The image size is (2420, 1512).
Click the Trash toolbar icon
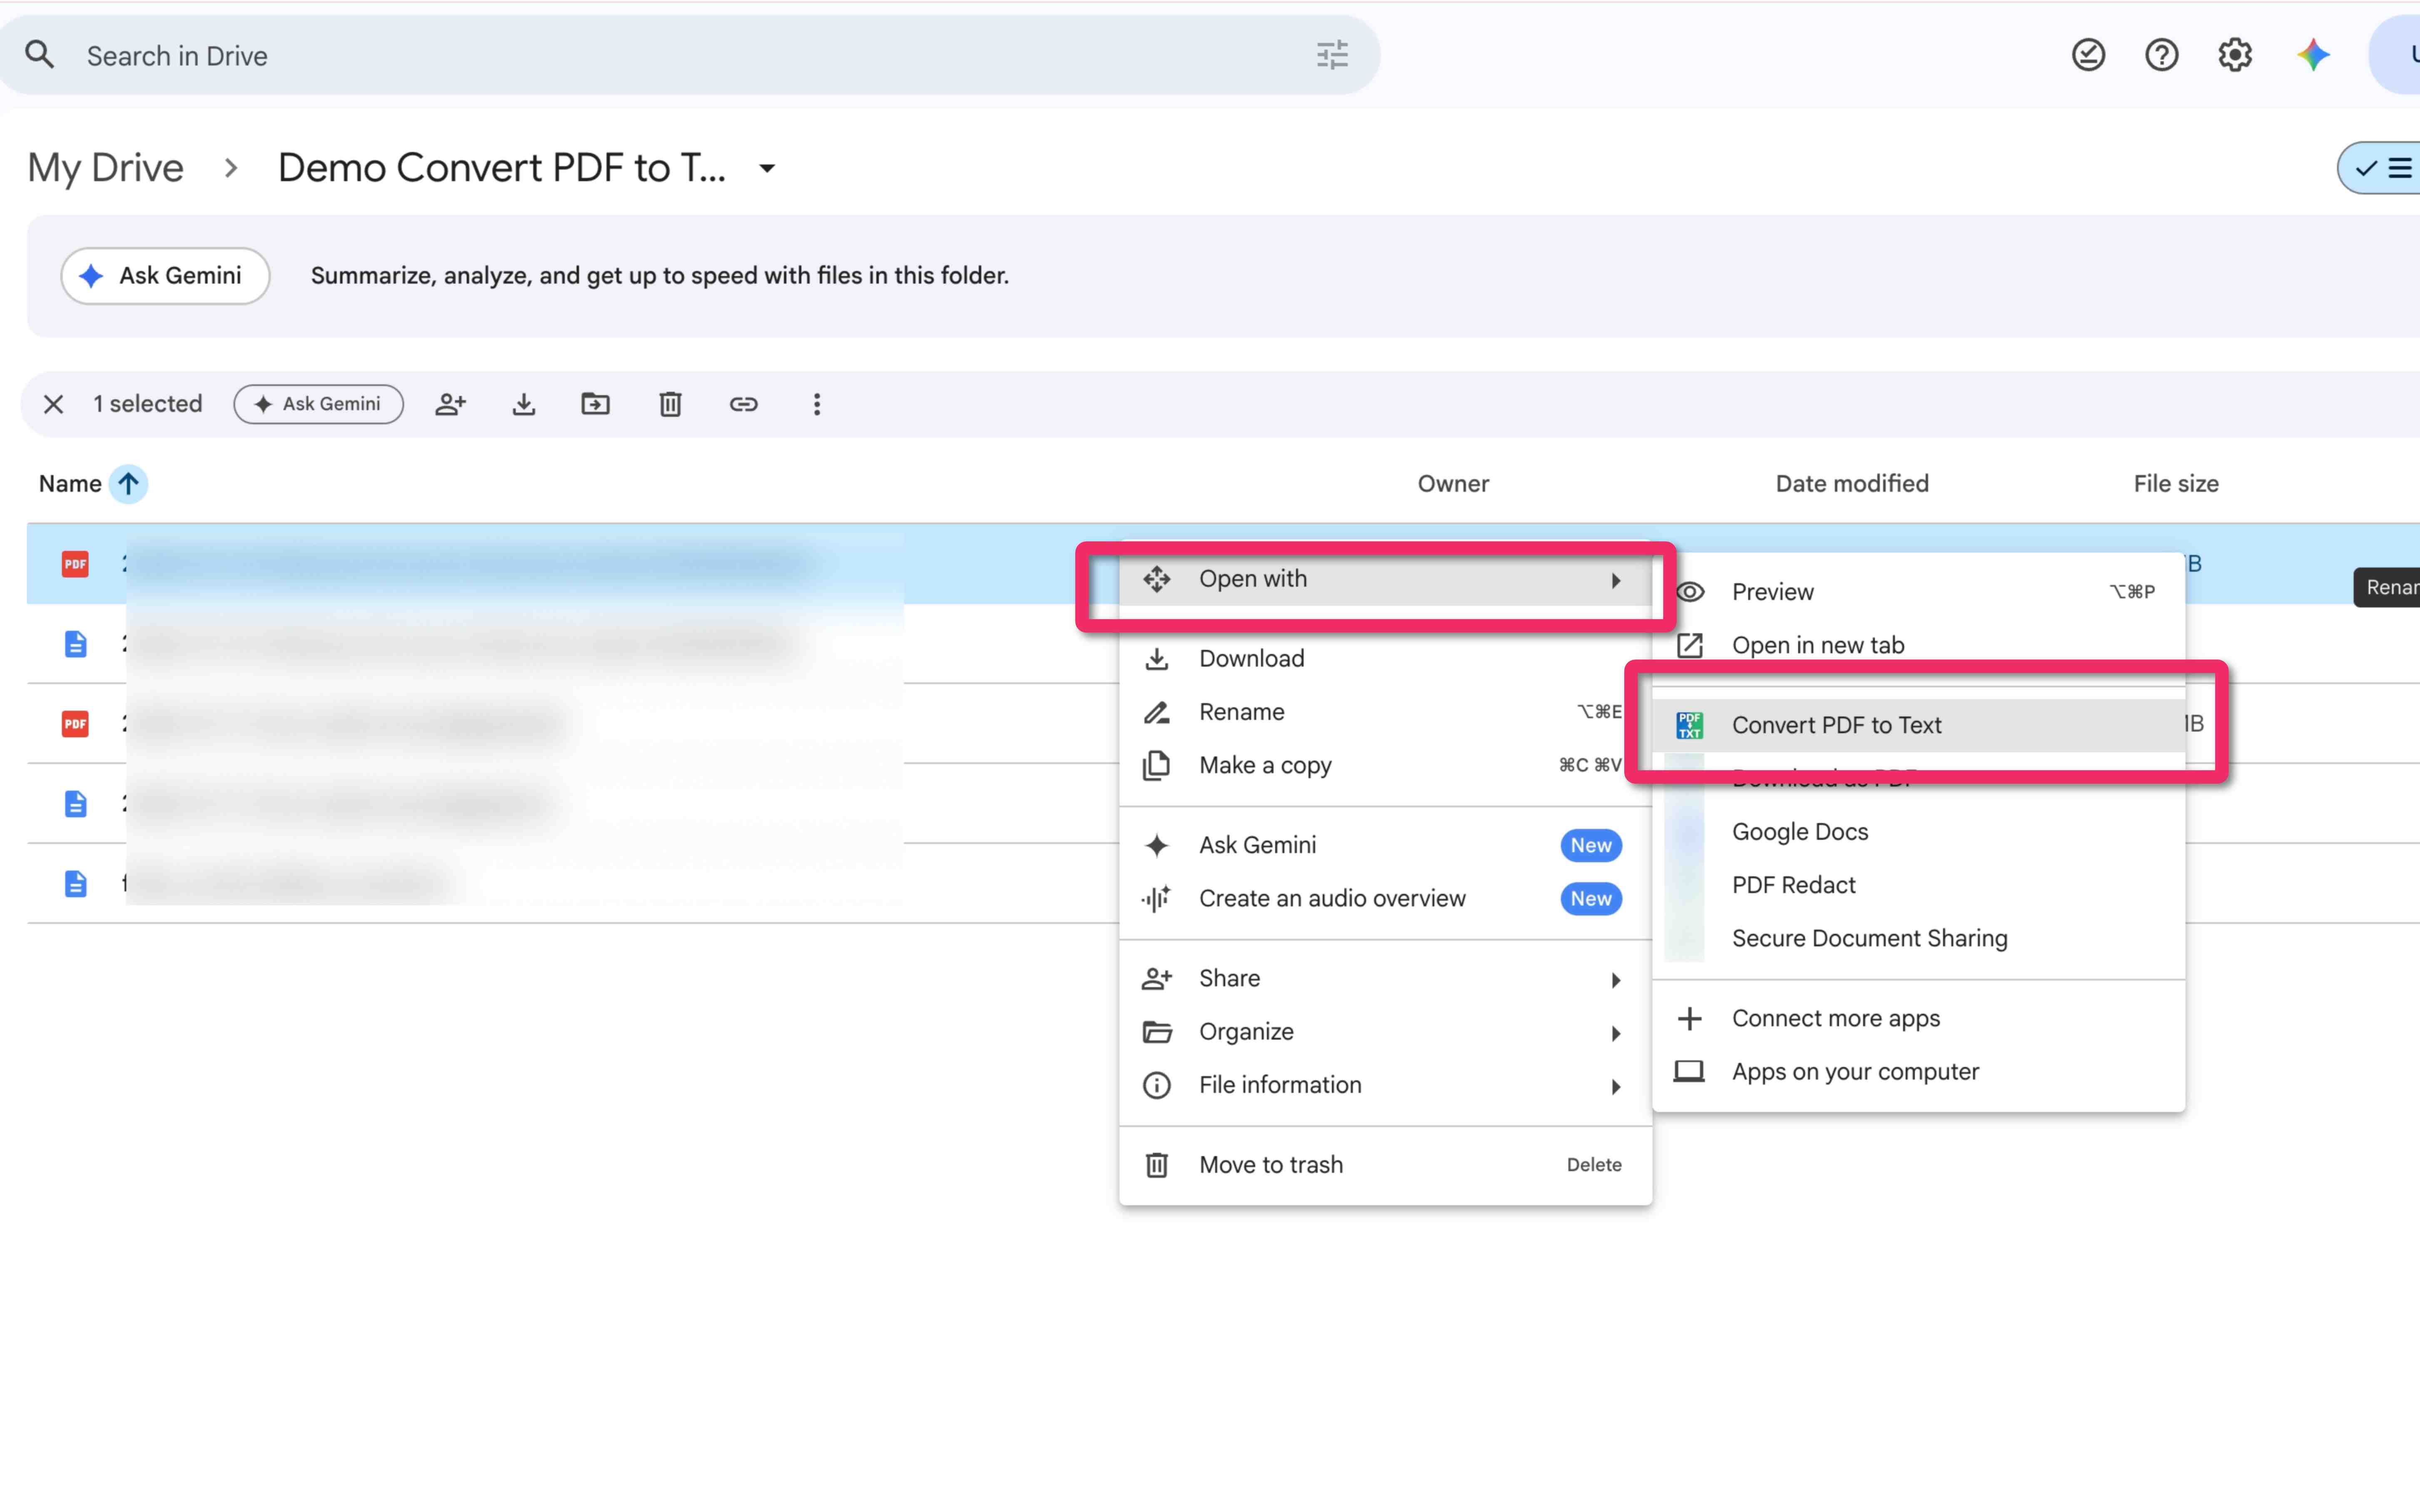click(x=670, y=404)
